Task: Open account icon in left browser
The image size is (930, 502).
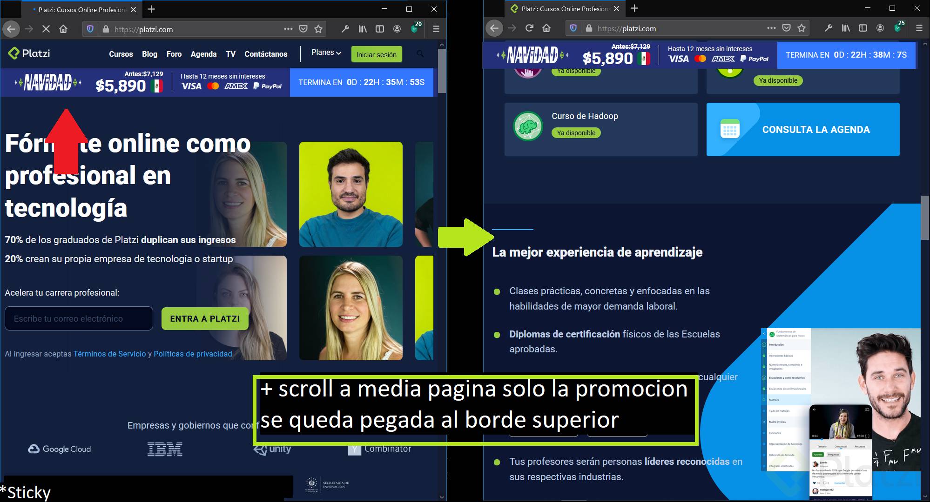Action: pyautogui.click(x=397, y=29)
